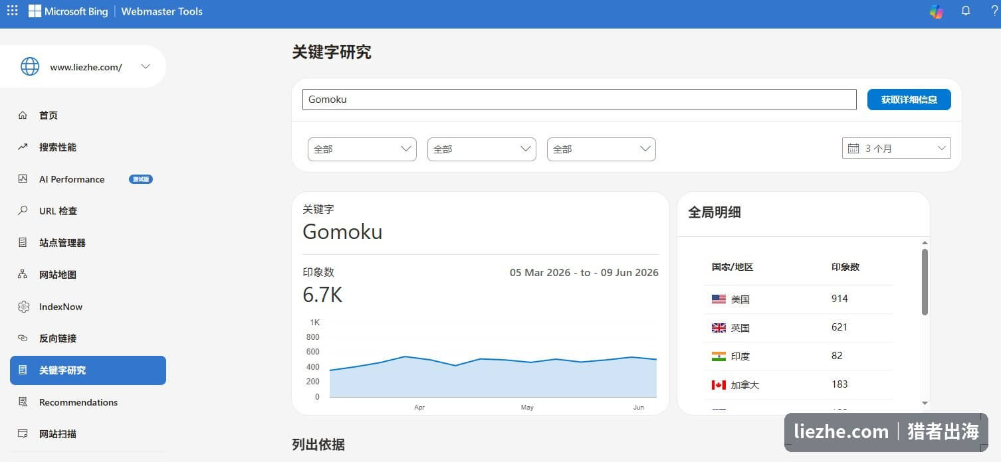
Task: Click the US flag icon
Action: tap(719, 299)
